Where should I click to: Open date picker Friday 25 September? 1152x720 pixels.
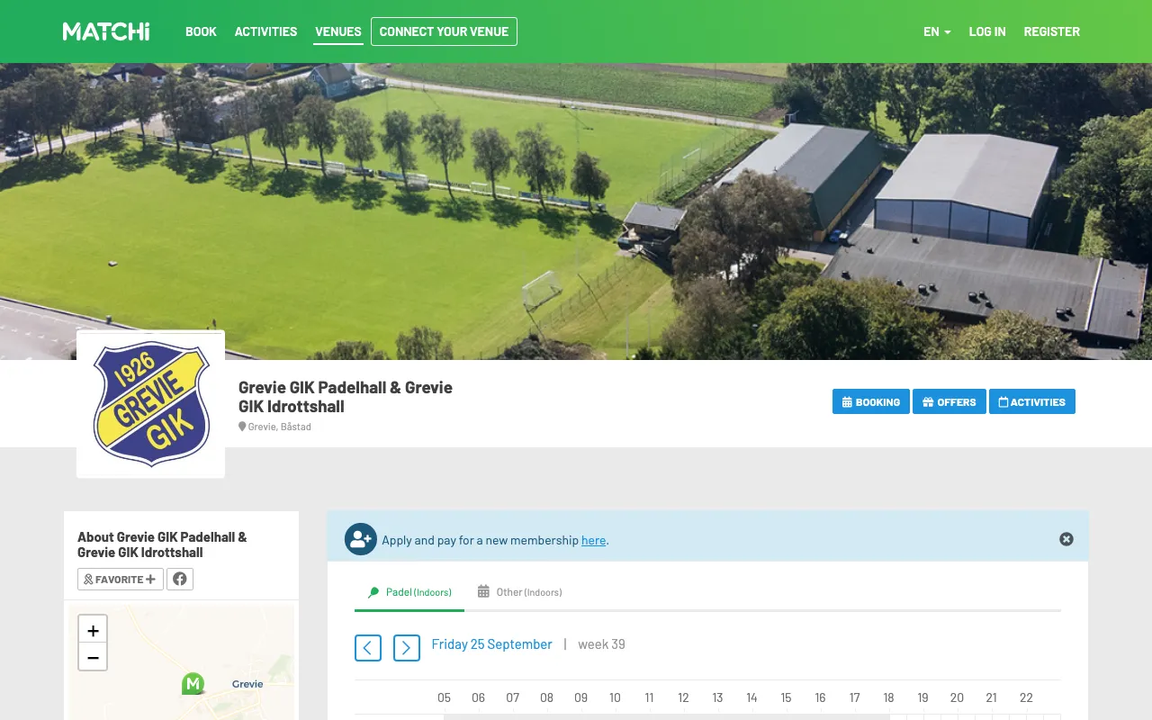pos(491,644)
